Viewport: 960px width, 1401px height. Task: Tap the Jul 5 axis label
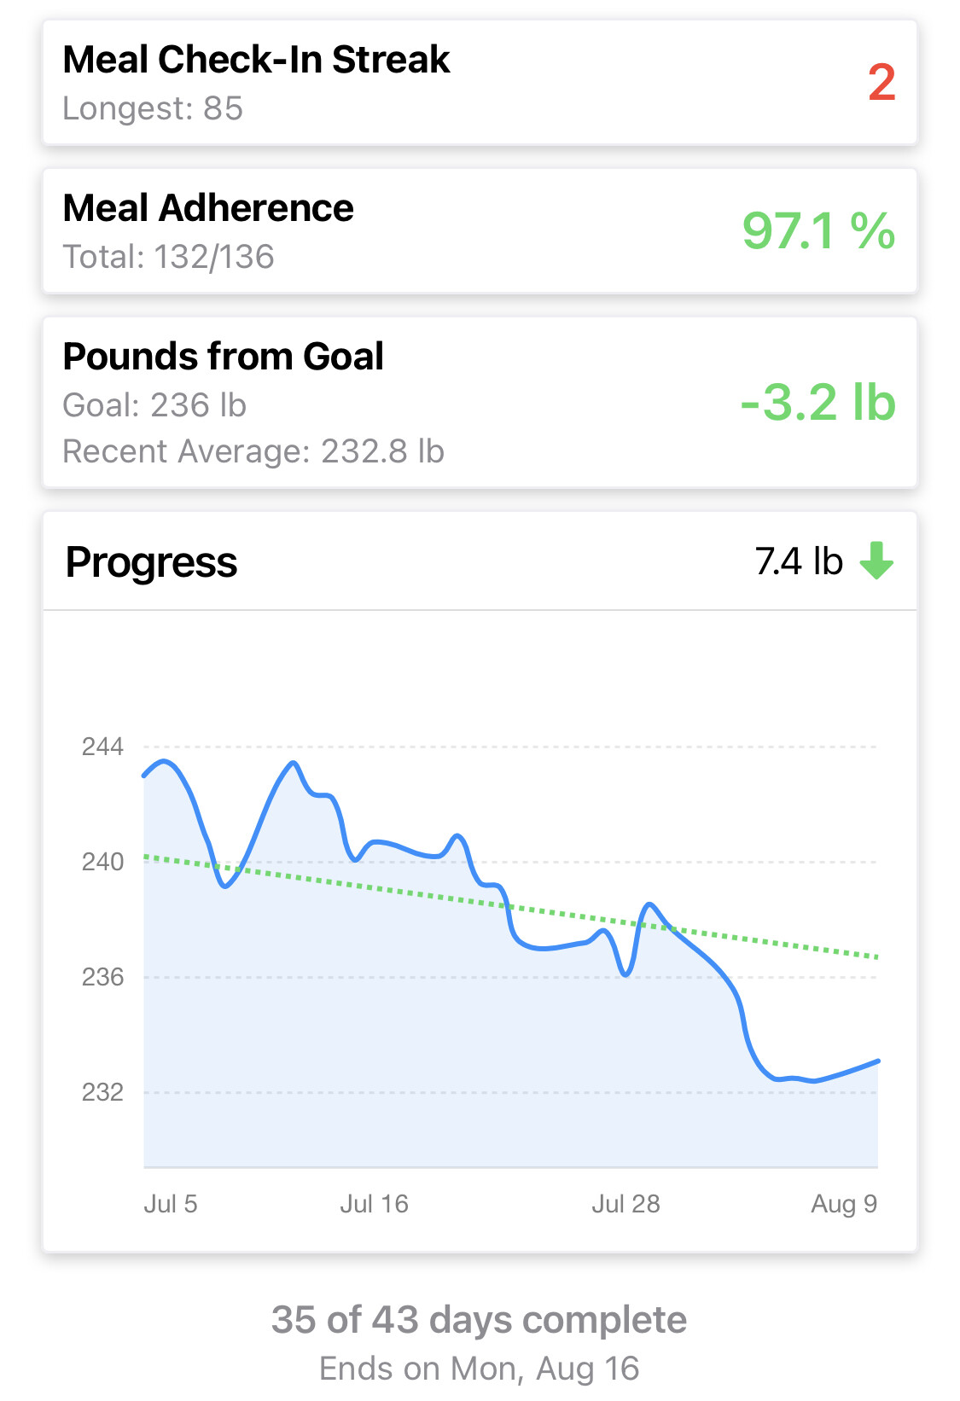(171, 1204)
